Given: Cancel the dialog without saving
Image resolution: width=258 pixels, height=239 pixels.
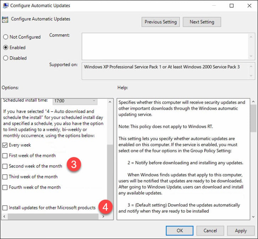Looking at the screenshot, I should [210, 231].
